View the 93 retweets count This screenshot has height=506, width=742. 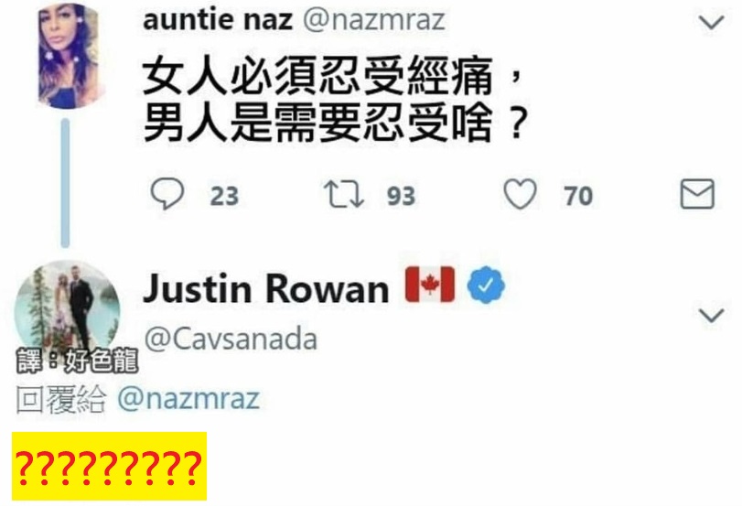(402, 196)
